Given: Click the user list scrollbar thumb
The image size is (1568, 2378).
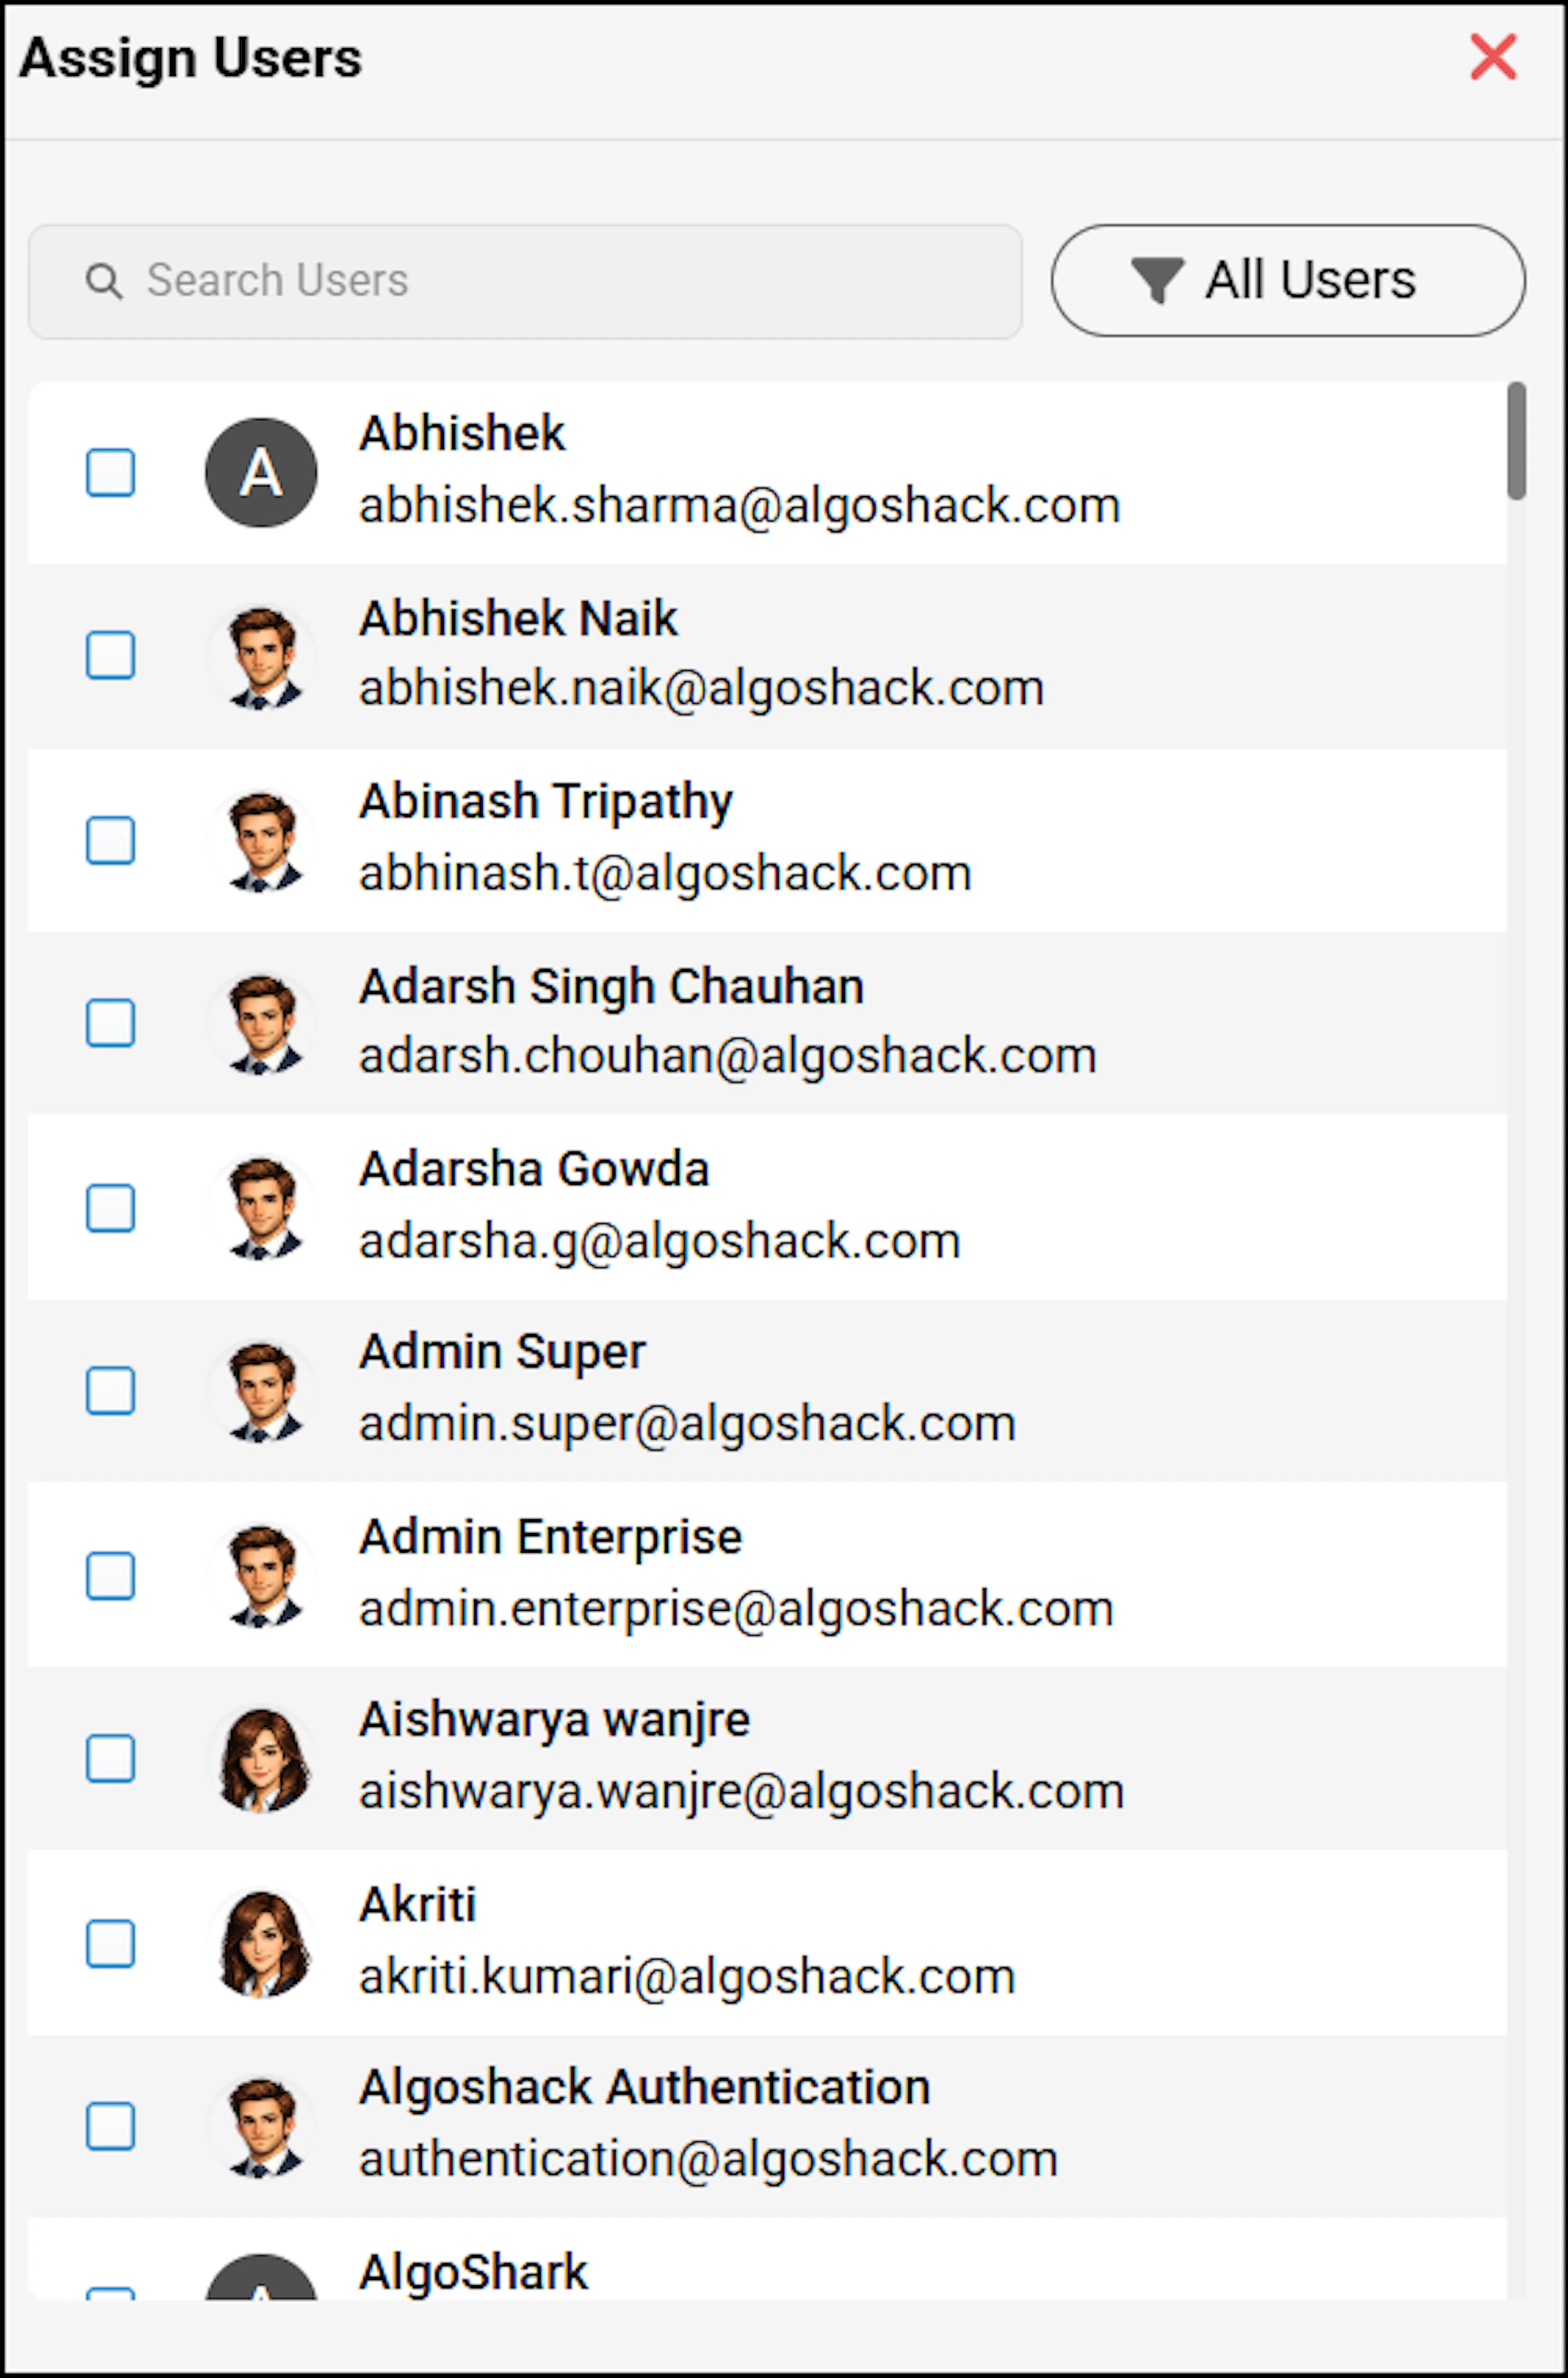Looking at the screenshot, I should (x=1517, y=440).
